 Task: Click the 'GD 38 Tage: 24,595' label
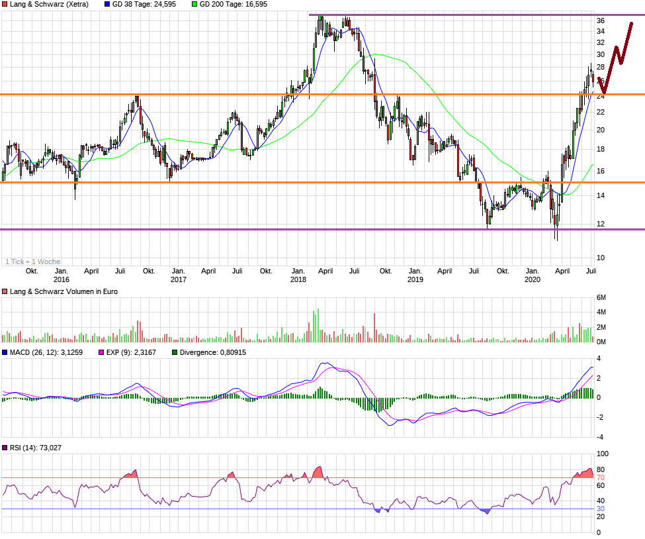[144, 5]
